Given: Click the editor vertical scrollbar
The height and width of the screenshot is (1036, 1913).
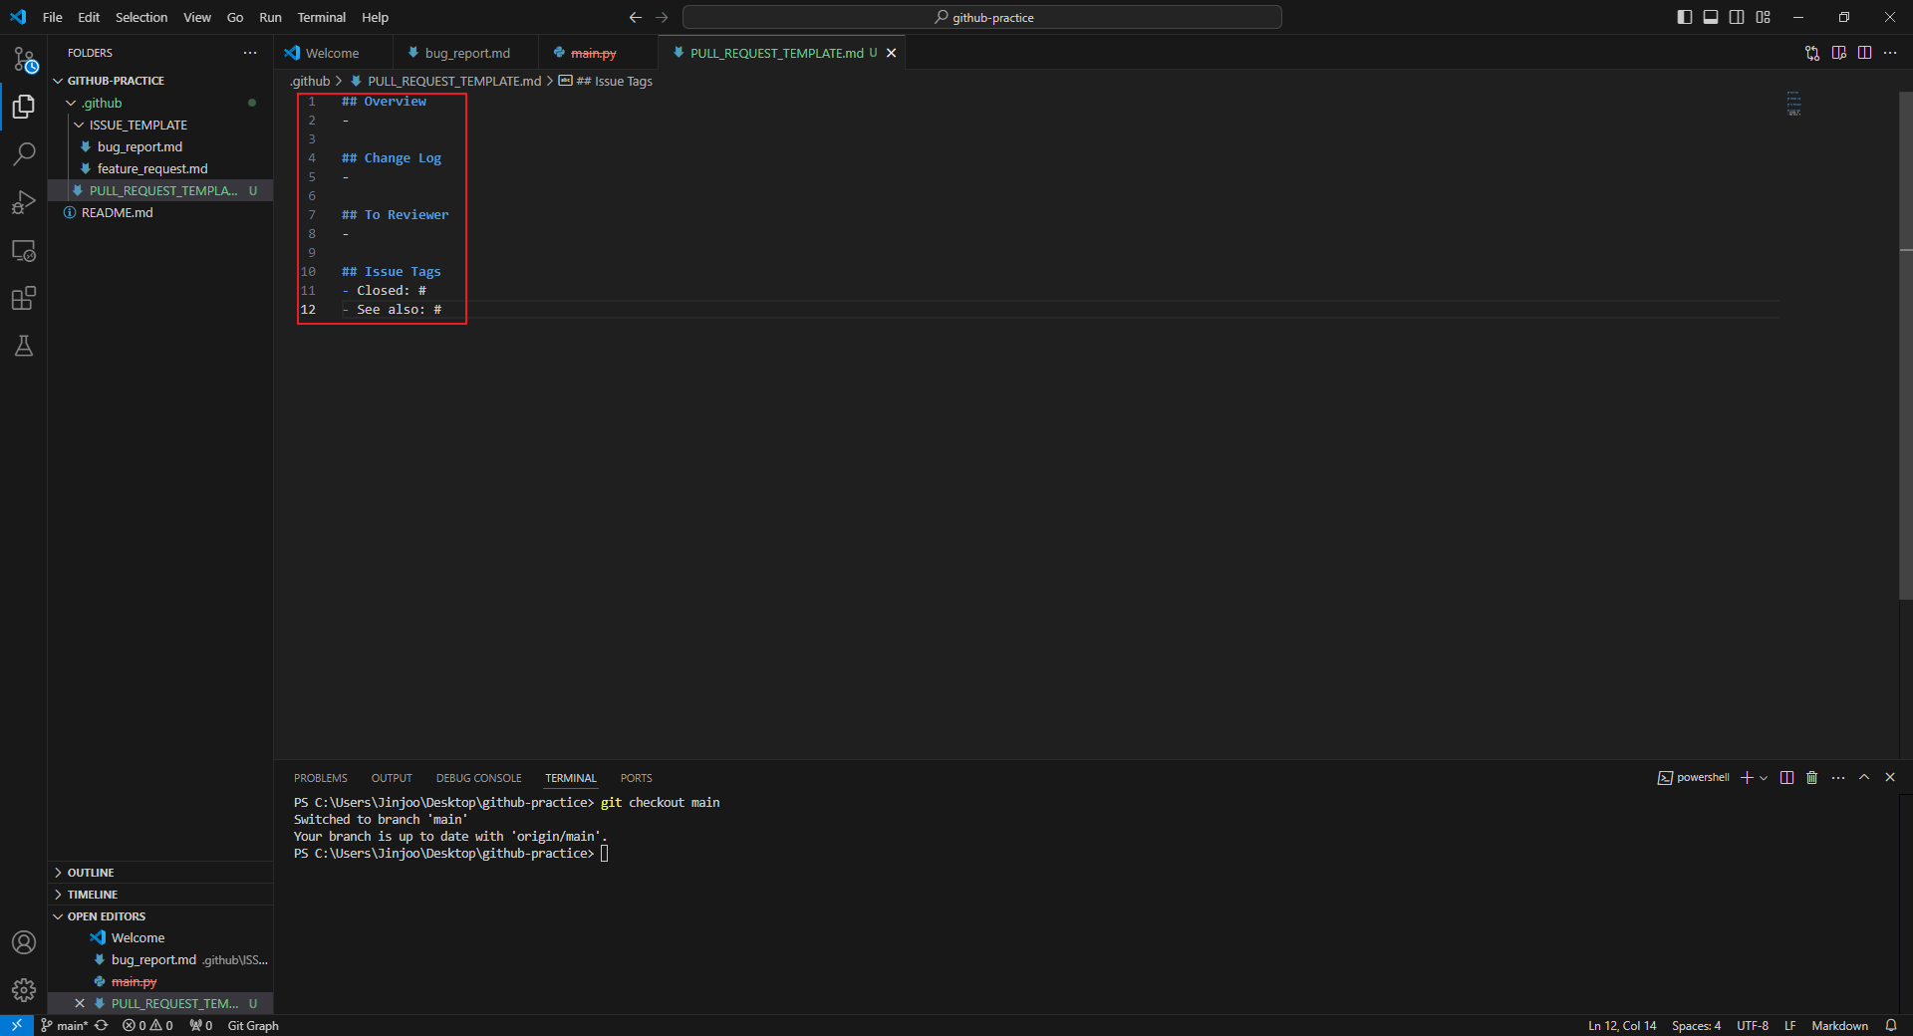Looking at the screenshot, I should coord(1905,346).
